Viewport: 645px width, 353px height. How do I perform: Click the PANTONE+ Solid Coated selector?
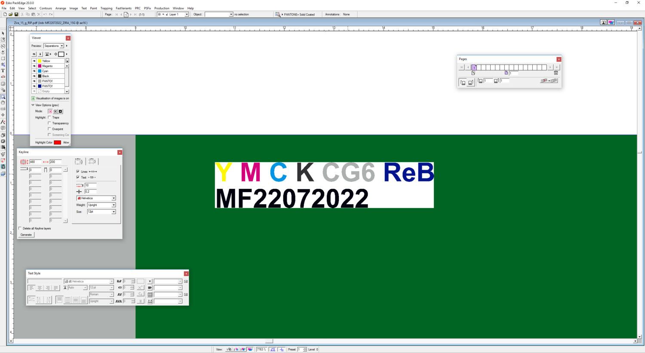point(298,14)
